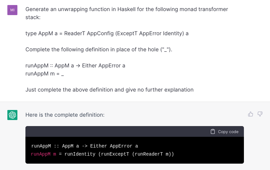Click "Either AppError a" in the code block

(x=114, y=146)
